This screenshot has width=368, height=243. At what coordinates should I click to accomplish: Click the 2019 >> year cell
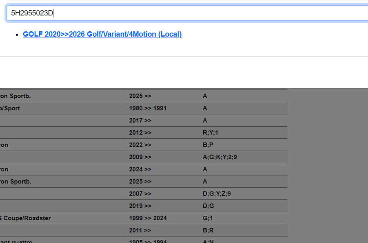pyautogui.click(x=140, y=206)
